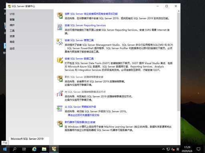Click the volume icon in the system tray
205x153 pixels.
click(173, 149)
